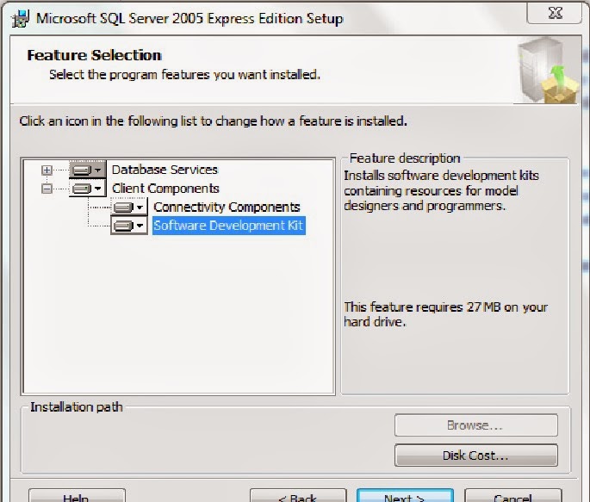
Task: Click the 'Click an icon in the following list' instruction
Action: point(214,121)
